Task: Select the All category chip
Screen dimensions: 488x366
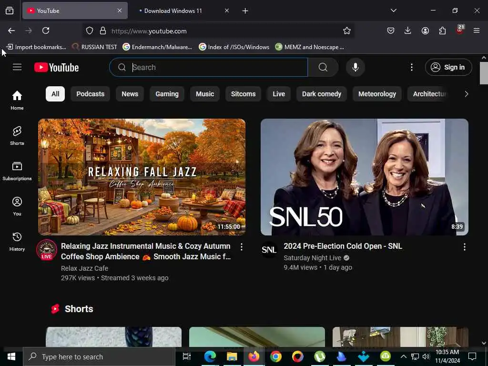Action: click(x=55, y=94)
